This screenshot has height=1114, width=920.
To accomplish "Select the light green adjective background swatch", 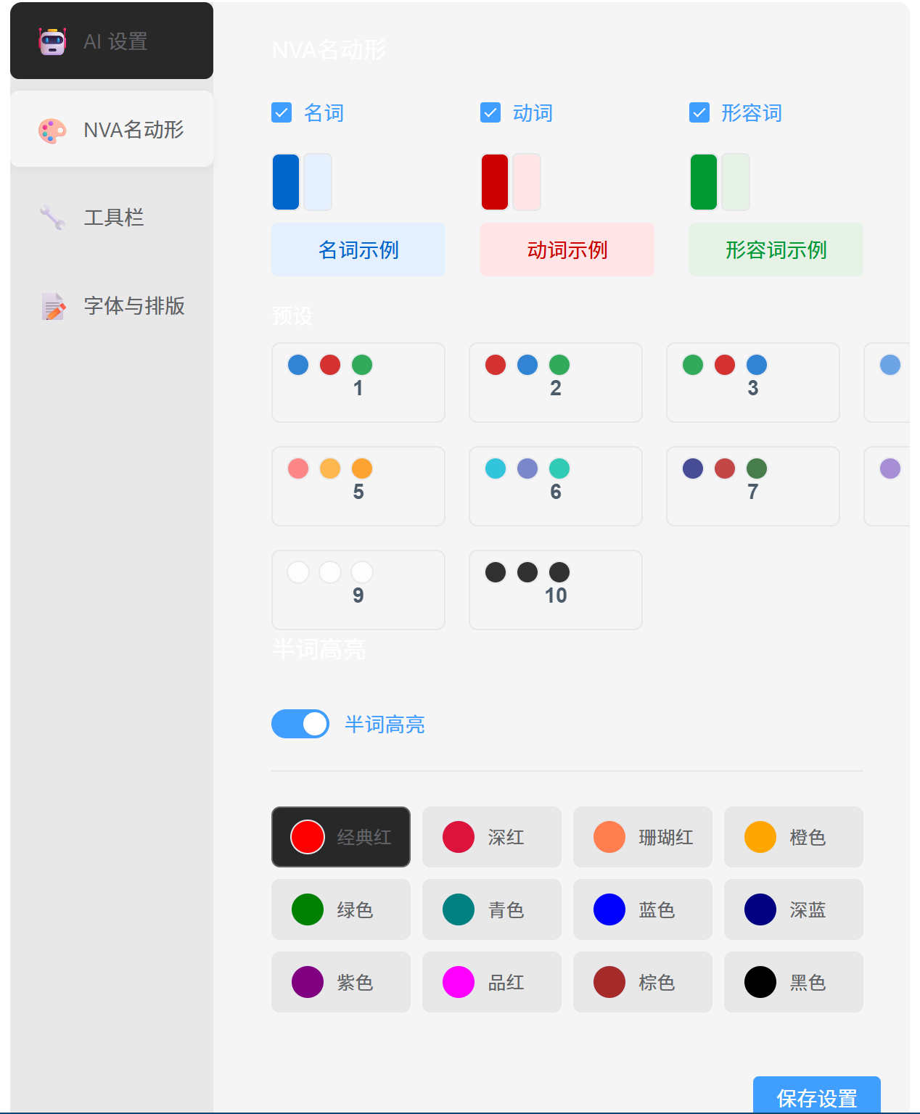I will [x=736, y=182].
